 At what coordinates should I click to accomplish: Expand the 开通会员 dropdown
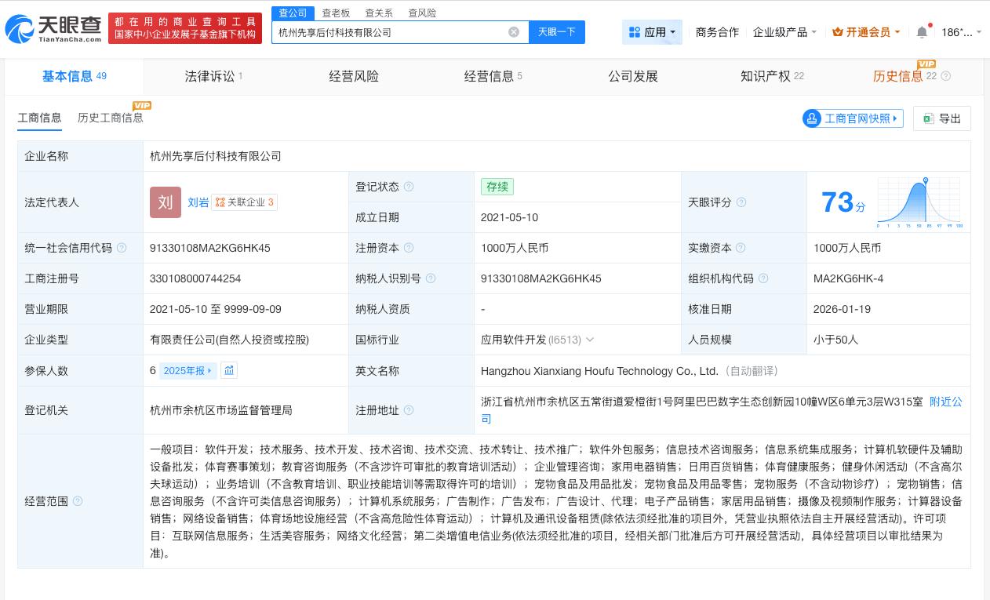click(x=866, y=32)
